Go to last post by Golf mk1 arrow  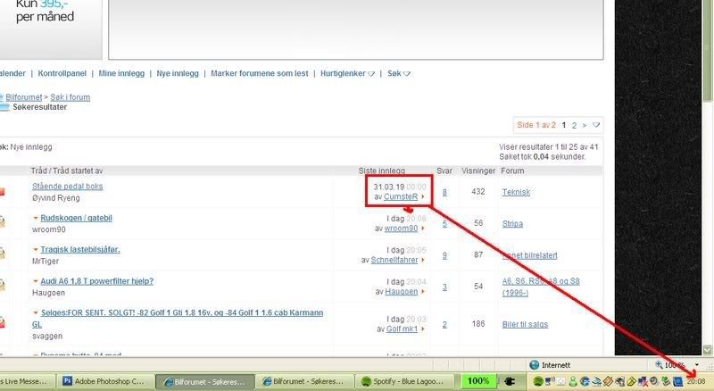[422, 329]
